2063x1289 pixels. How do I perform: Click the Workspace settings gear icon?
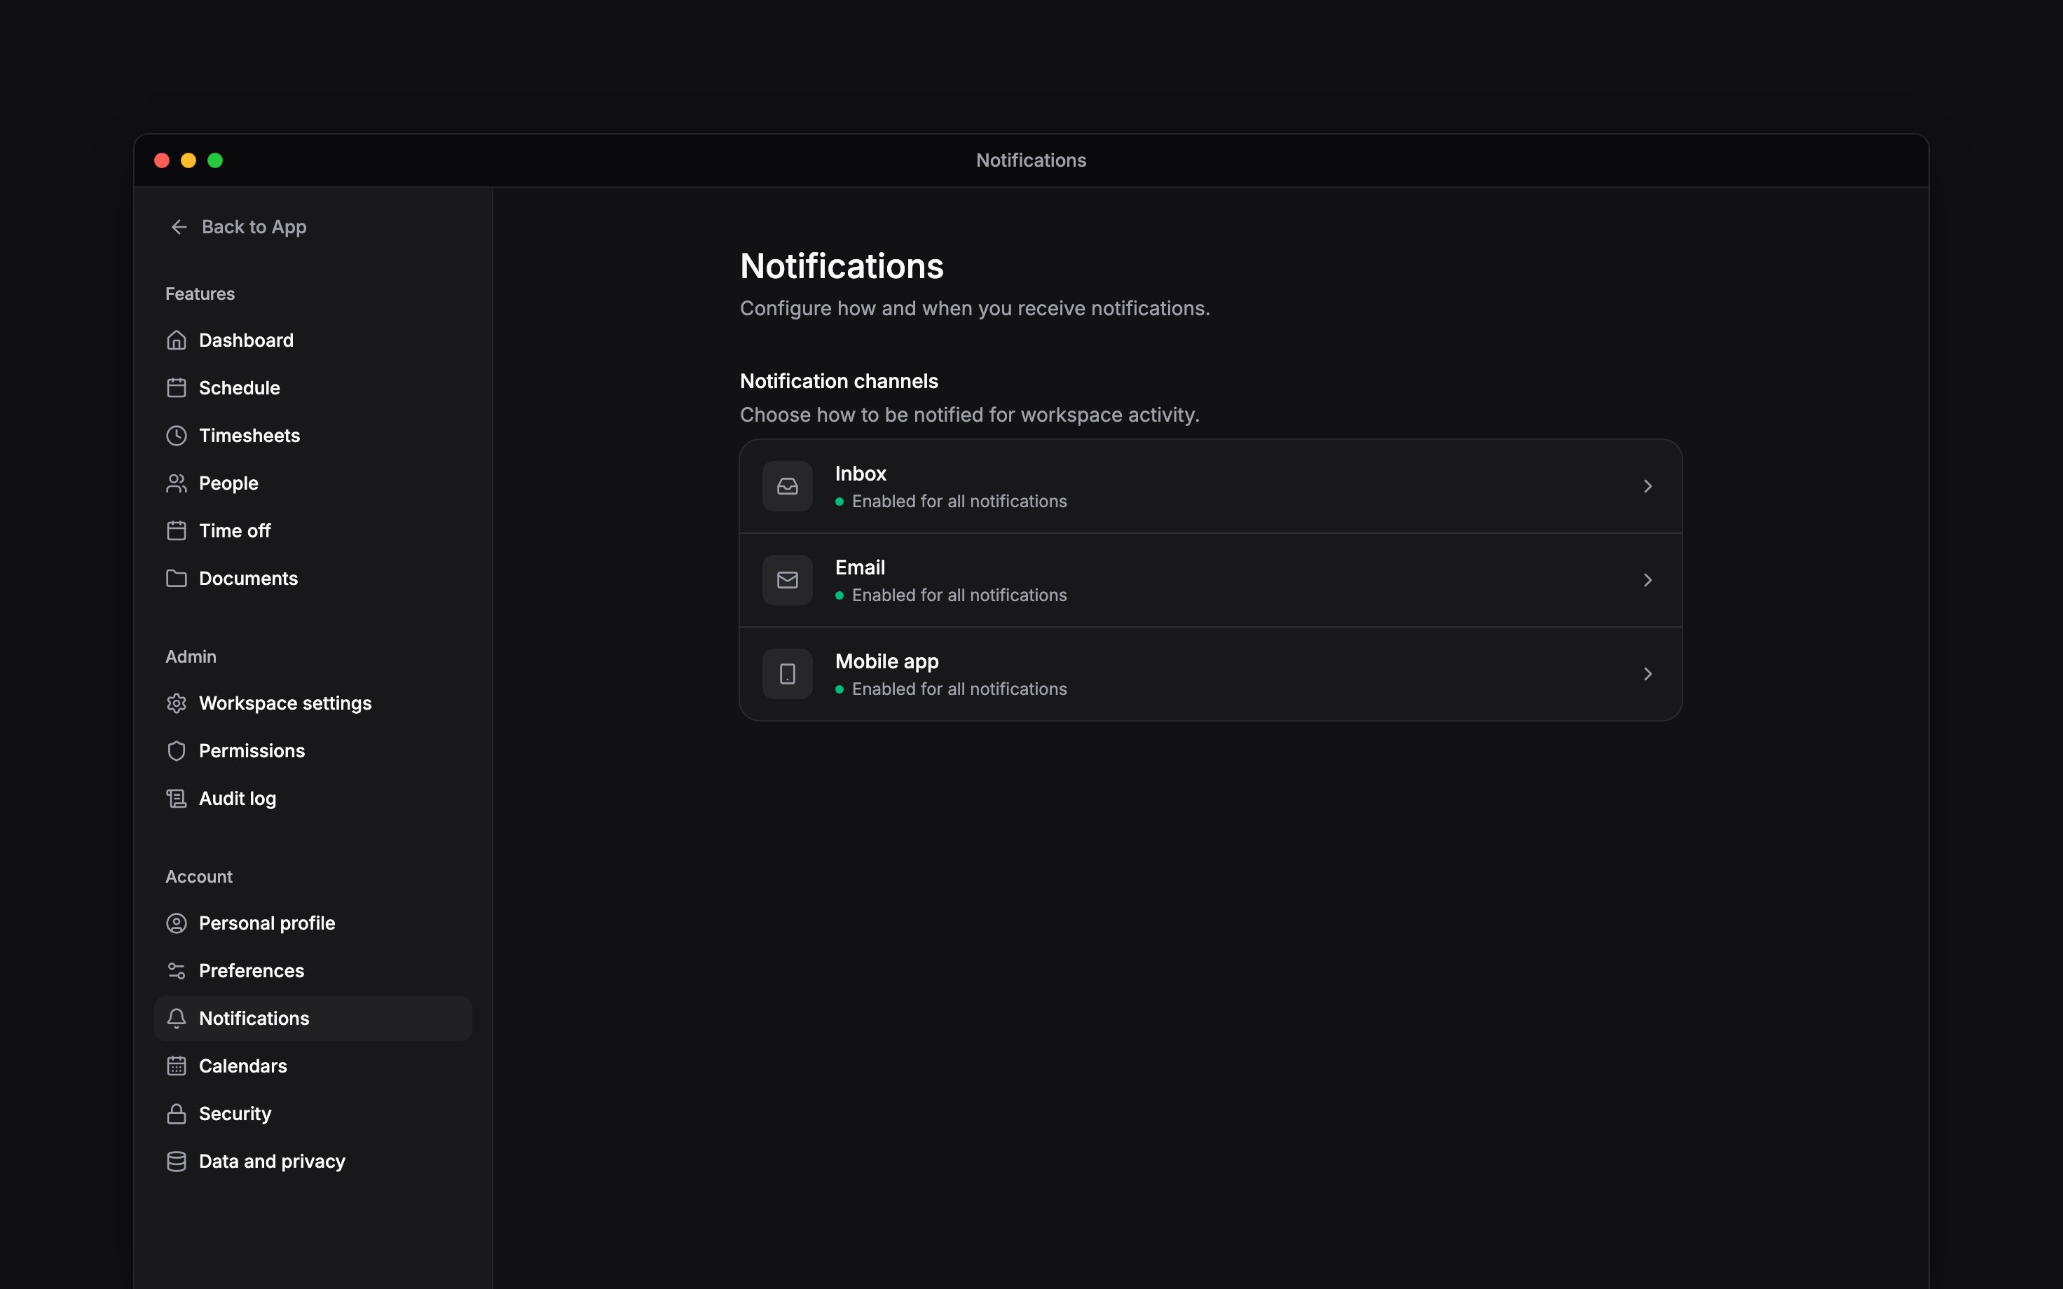click(x=177, y=703)
